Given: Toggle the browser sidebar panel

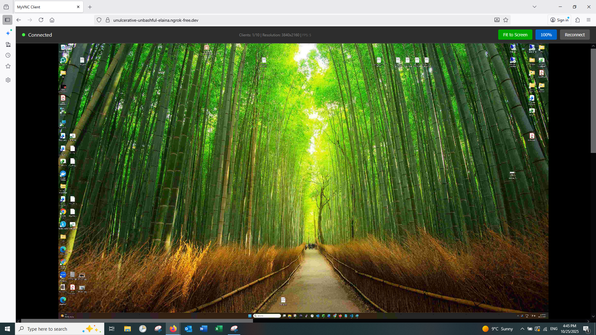Looking at the screenshot, I should [x=7, y=20].
